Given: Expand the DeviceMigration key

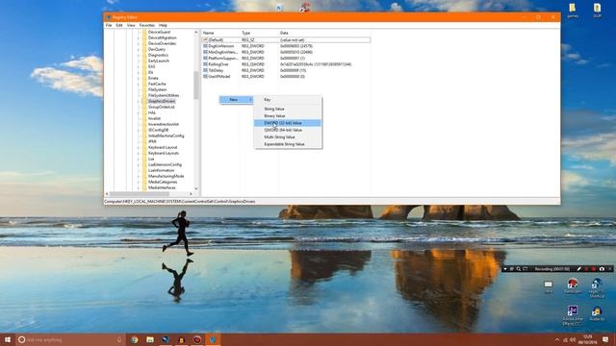Looking at the screenshot, I should pos(139,38).
